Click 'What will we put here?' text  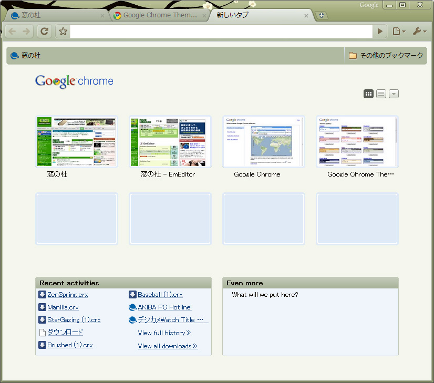point(265,295)
